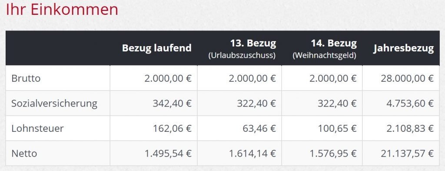445x171 pixels.
Task: Select the 342,40 € social insurance cell
Action: tap(172, 104)
